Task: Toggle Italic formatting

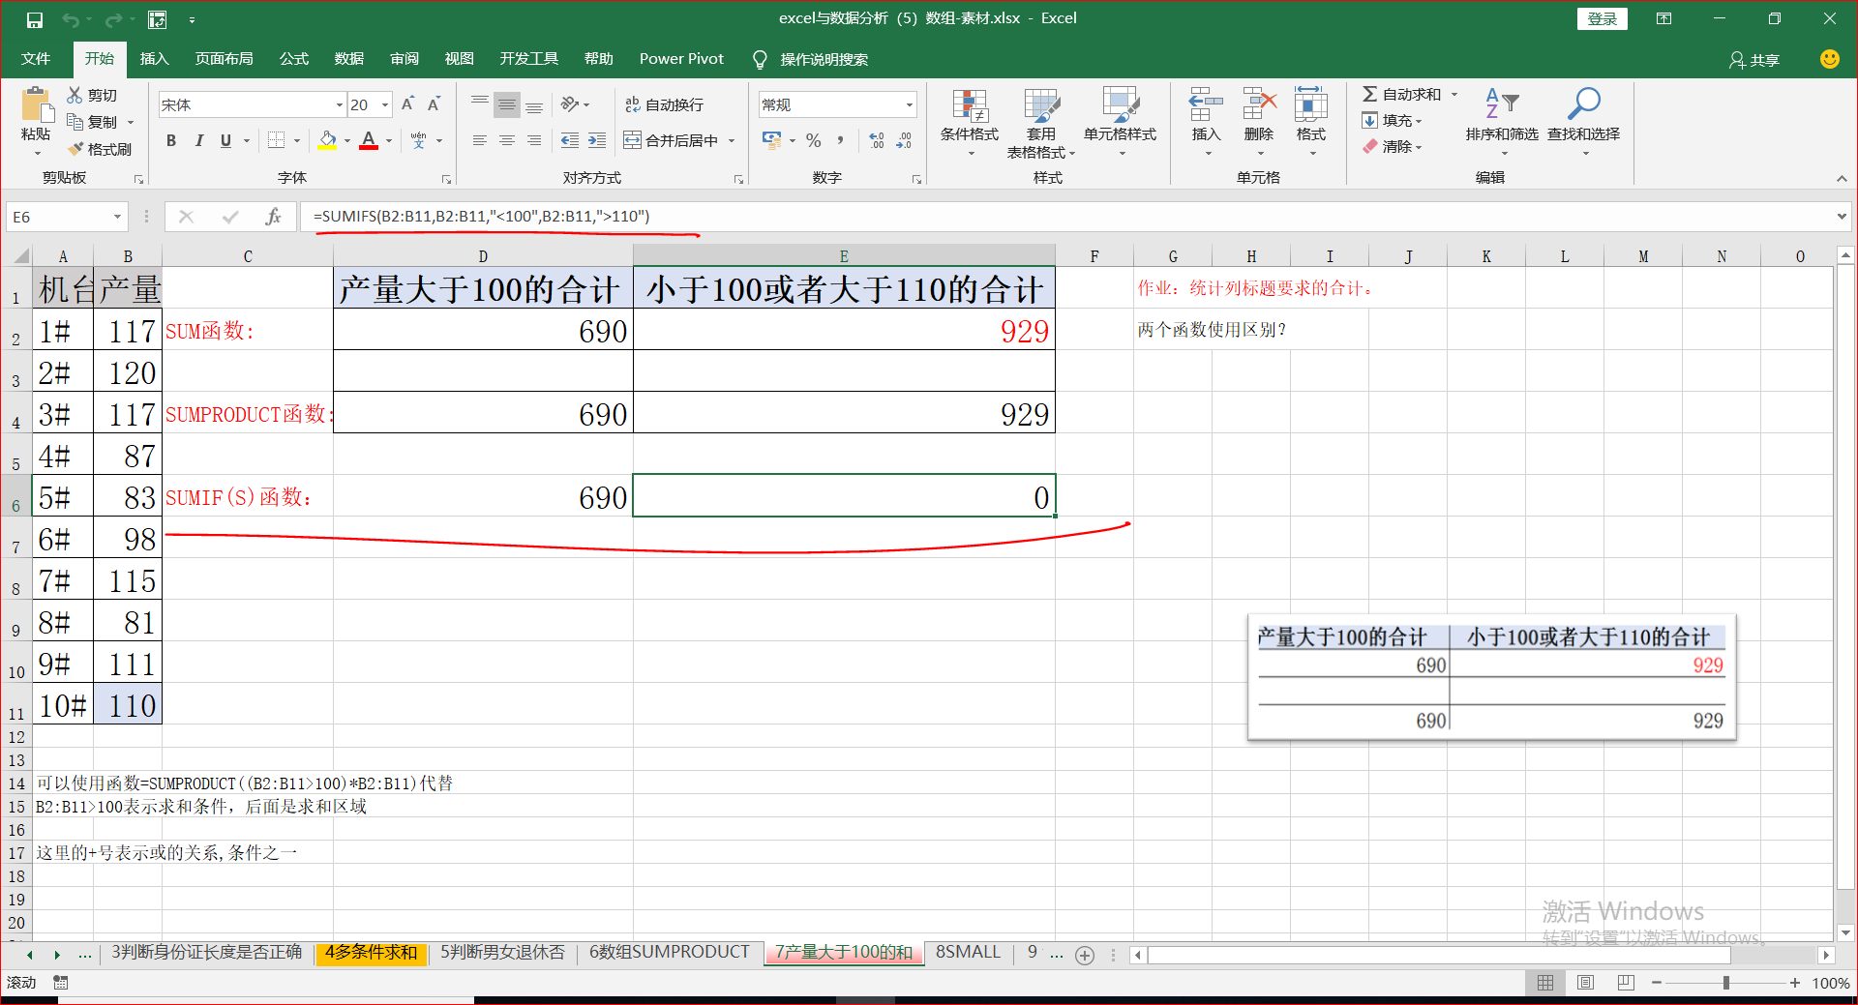Action: coord(198,140)
